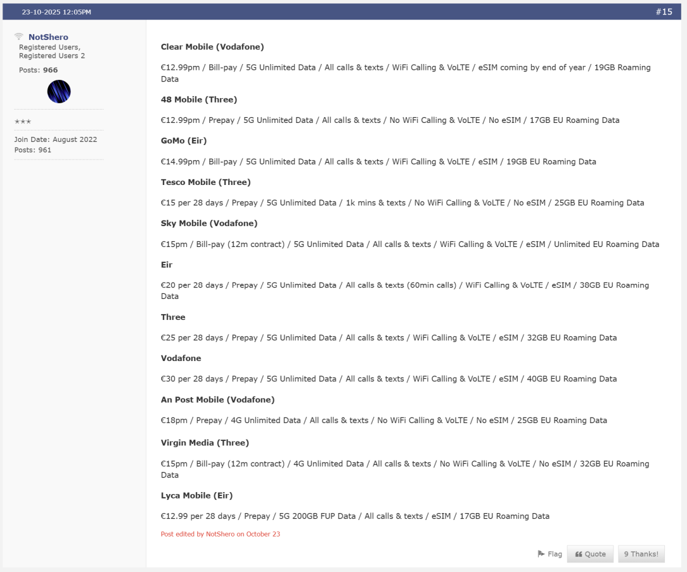Viewport: 687px width, 572px height.
Task: Click the Tesco Mobile €15 per 28 days line
Action: pyautogui.click(x=402, y=203)
